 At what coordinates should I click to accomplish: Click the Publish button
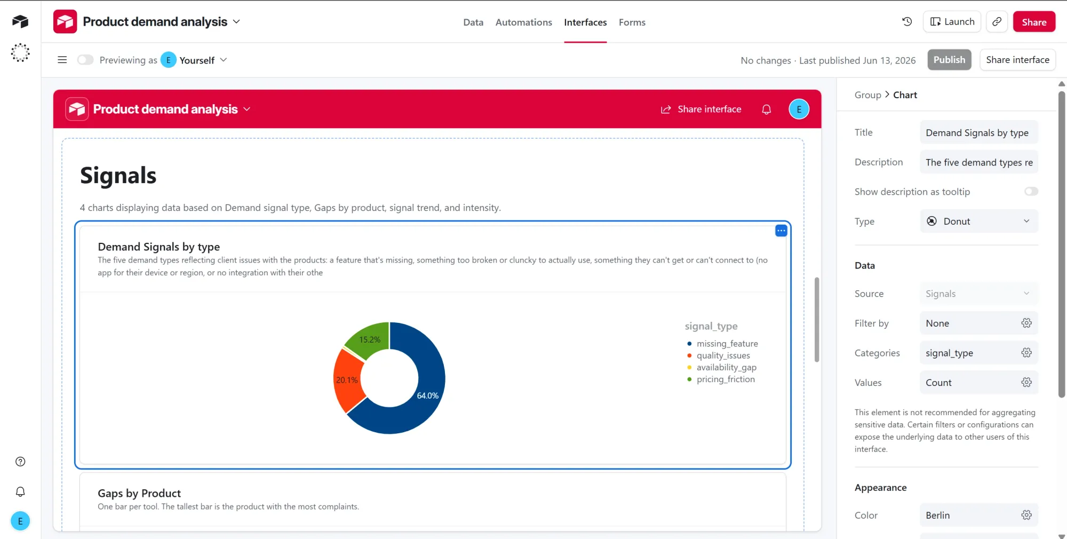pyautogui.click(x=949, y=60)
